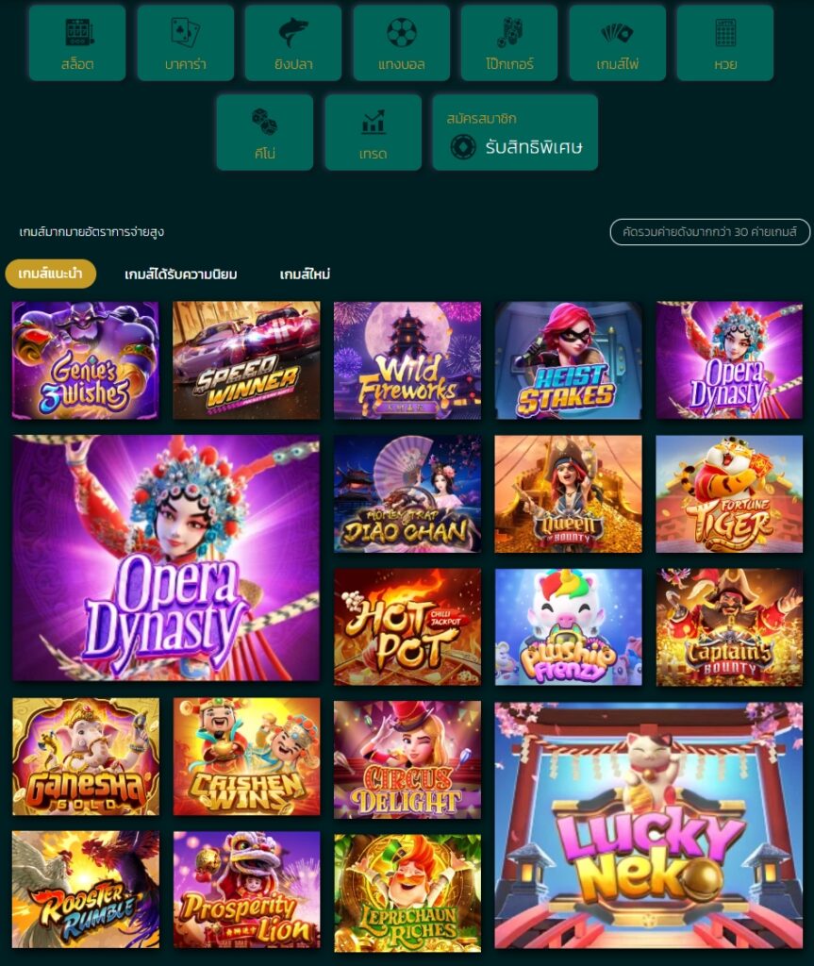The image size is (814, 966).
Task: Switch to the เกมส์ใหม่ tab
Action: [305, 275]
